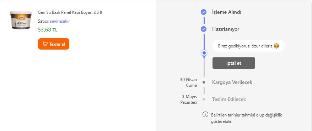Viewport: 312px width, 131px height.
Task: Click the İşleme Alındı checkmark icon
Action: pos(203,12)
